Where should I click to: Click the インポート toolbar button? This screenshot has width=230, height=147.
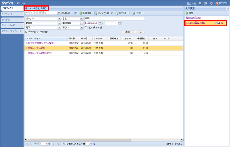coord(138,13)
